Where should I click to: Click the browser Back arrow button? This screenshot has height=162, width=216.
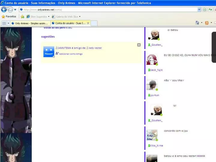click(4, 10)
